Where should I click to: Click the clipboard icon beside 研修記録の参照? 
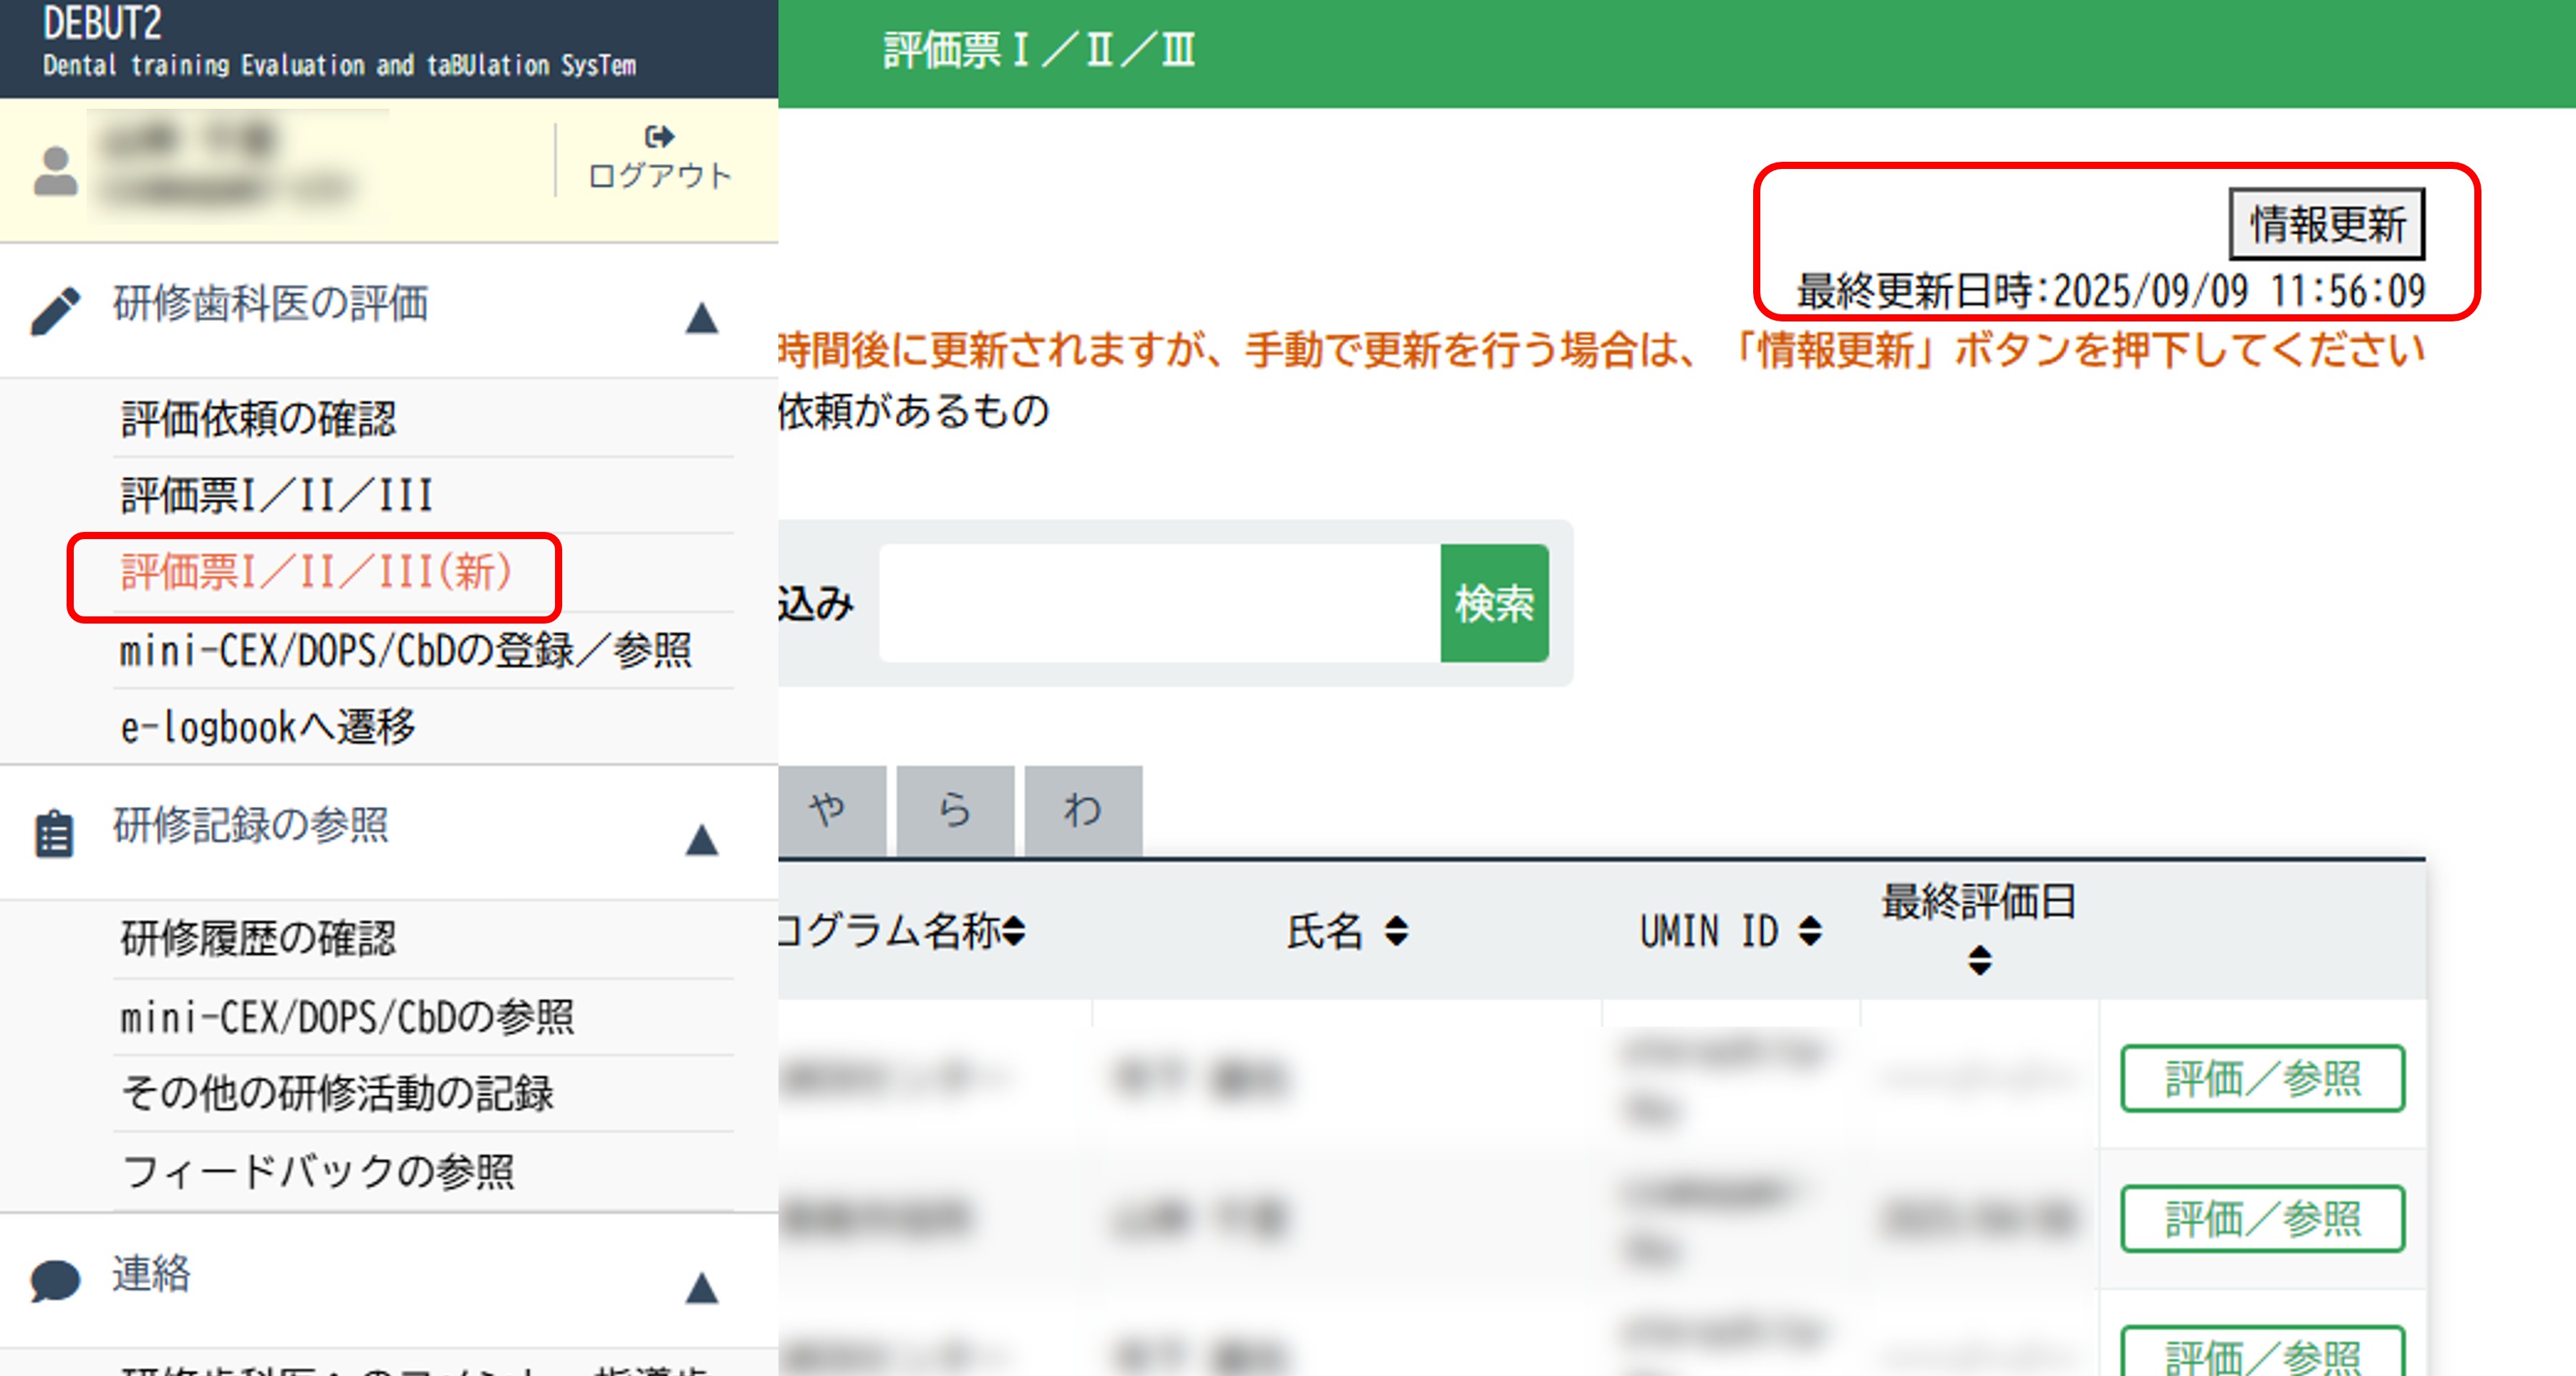point(54,833)
